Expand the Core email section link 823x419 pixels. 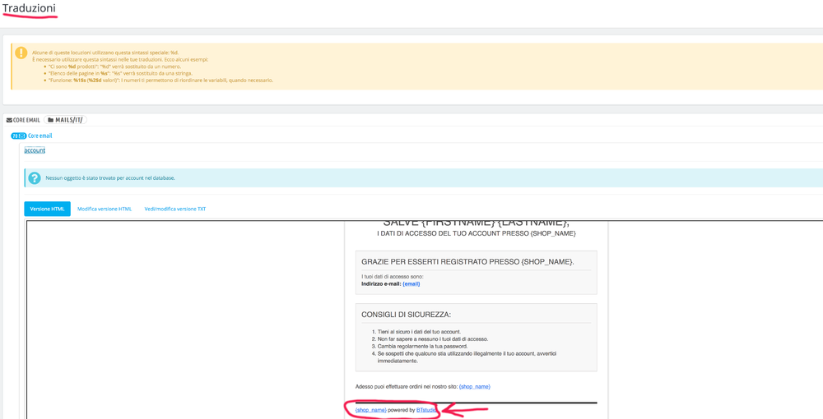(x=40, y=136)
